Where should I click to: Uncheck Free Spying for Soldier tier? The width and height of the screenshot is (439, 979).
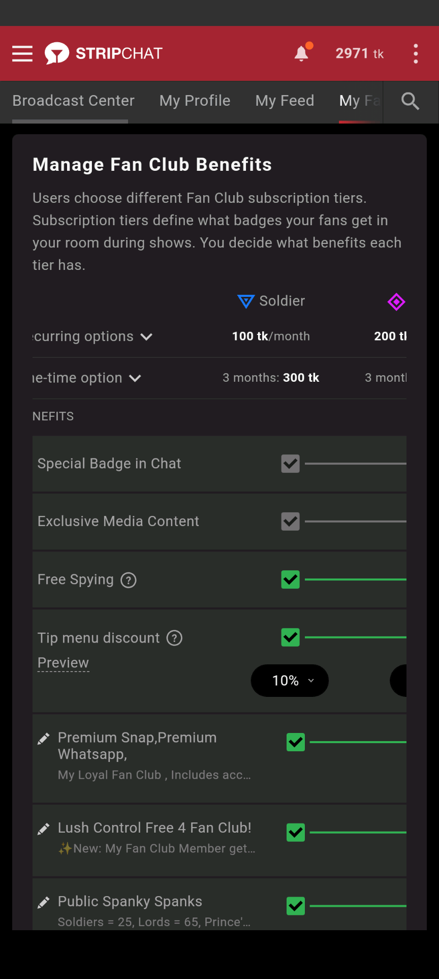(291, 579)
